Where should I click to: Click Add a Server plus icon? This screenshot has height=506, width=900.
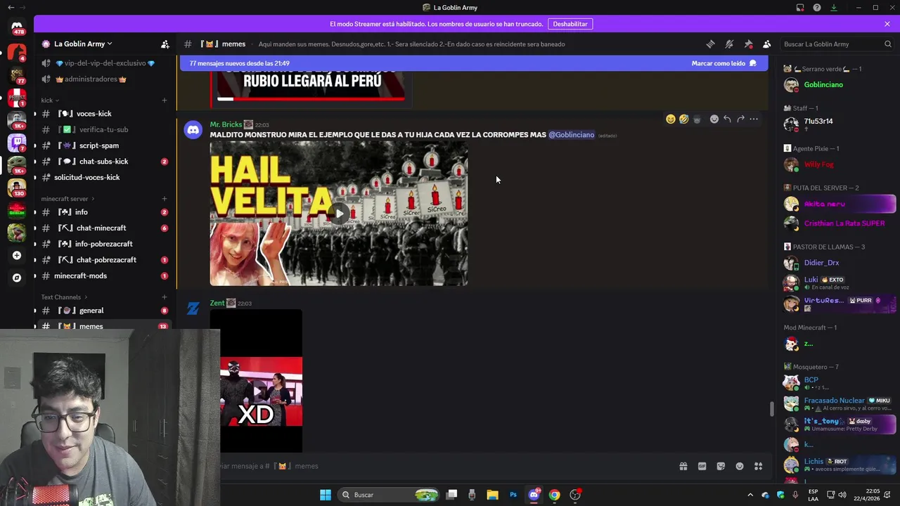pos(17,255)
